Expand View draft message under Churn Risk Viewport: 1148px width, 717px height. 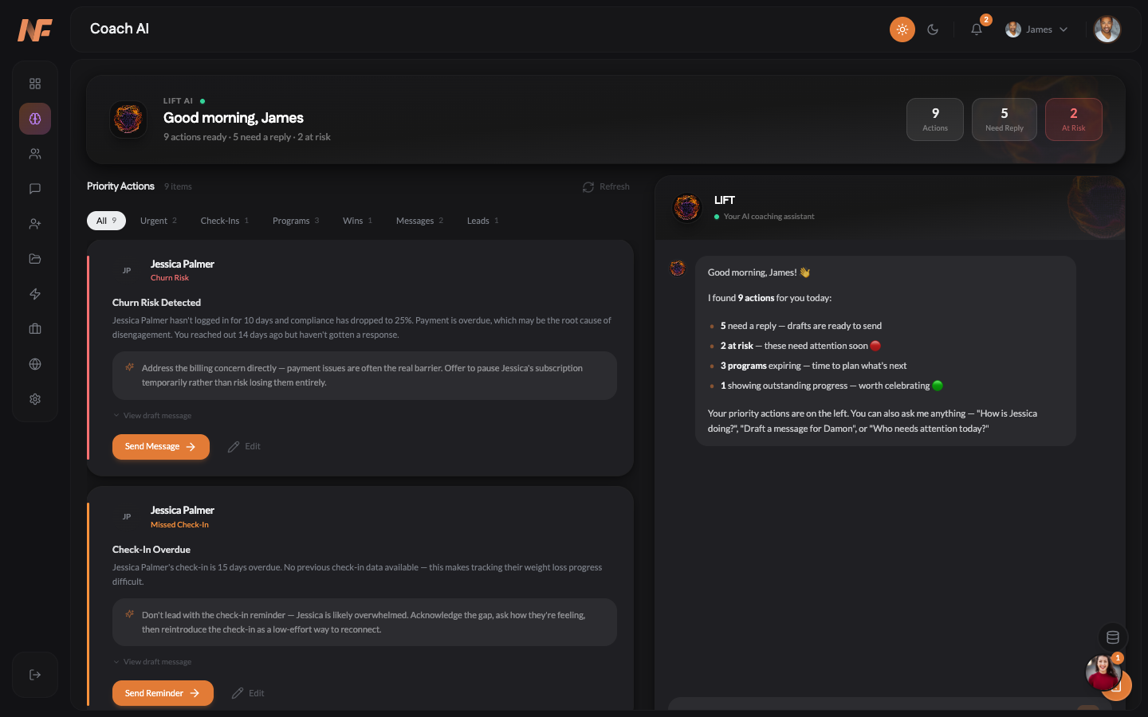[151, 415]
